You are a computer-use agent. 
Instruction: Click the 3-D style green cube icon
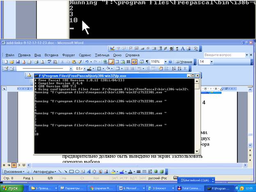tap(162, 171)
